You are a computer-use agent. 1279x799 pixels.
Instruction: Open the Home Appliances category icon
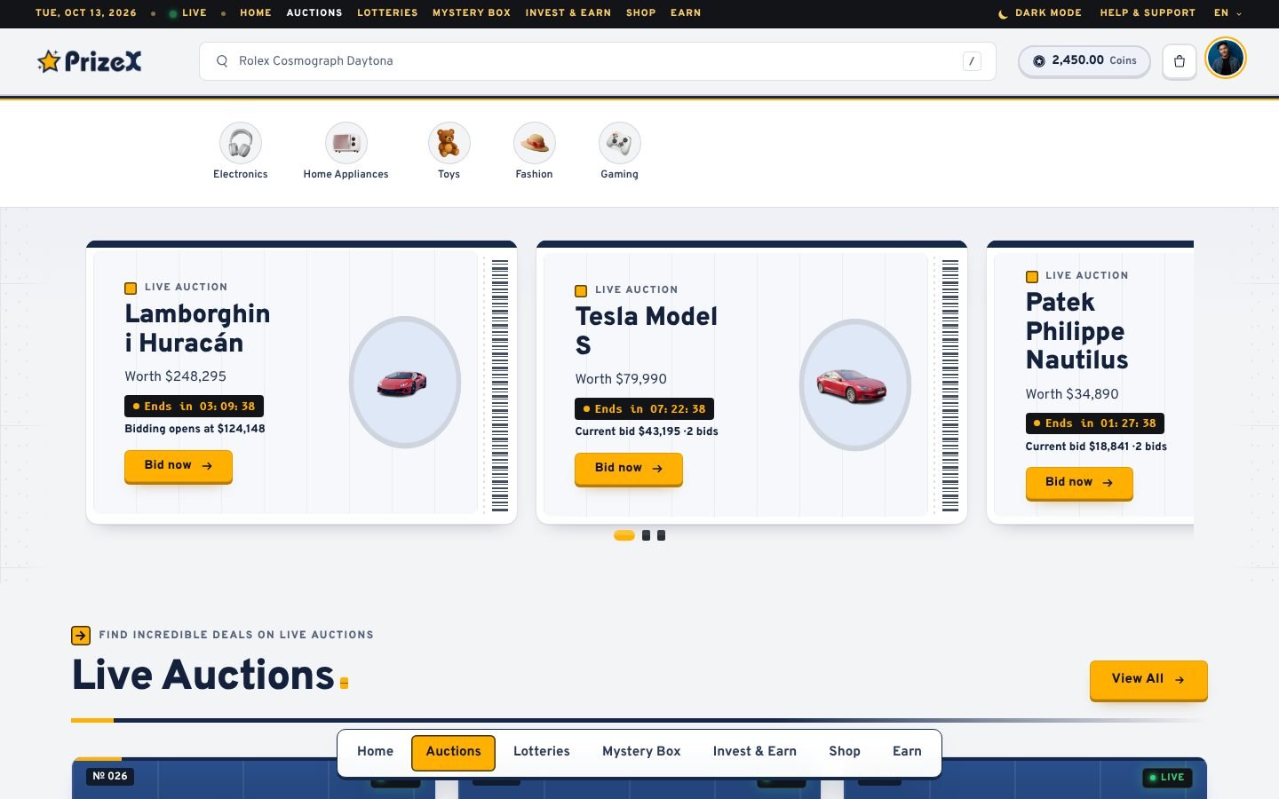click(346, 143)
